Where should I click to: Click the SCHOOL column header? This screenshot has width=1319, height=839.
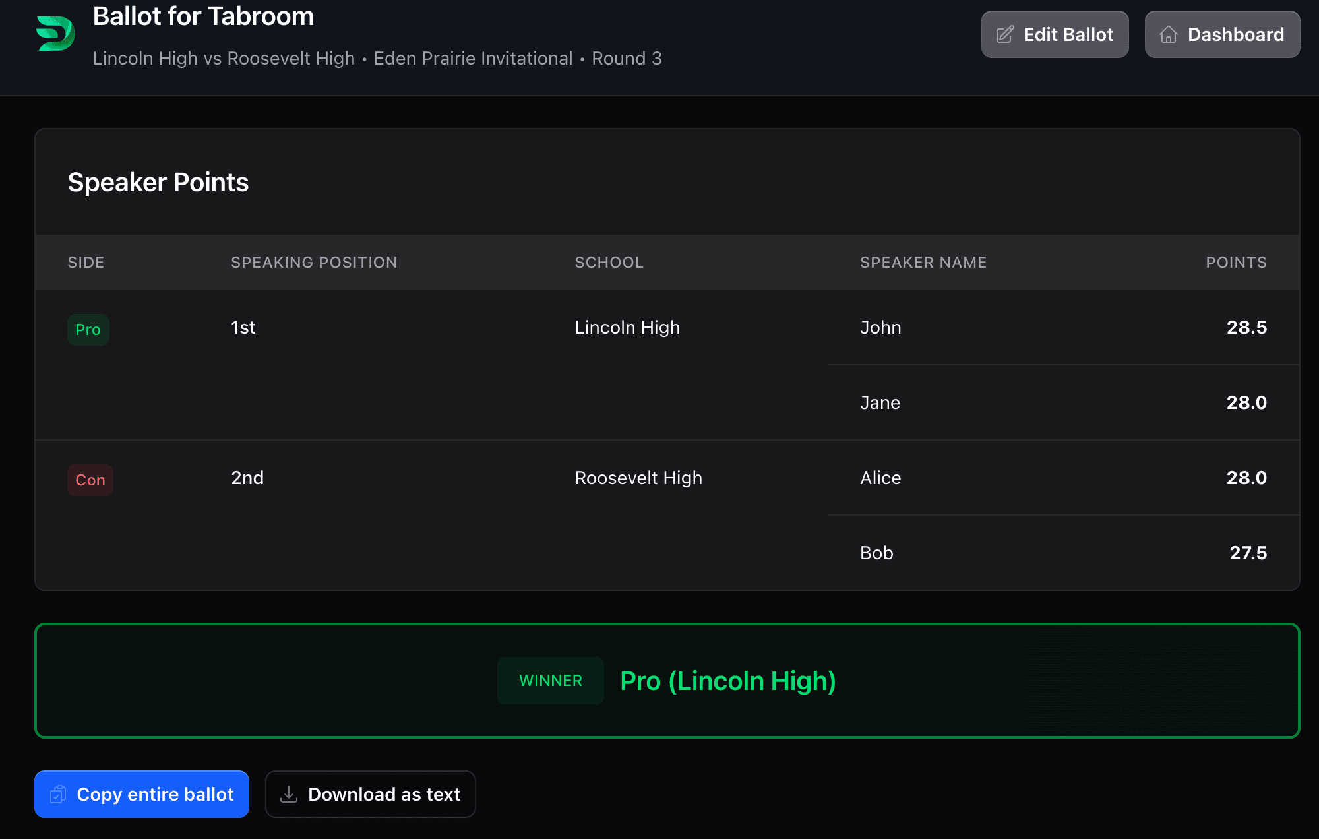coord(609,263)
